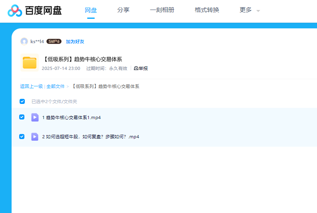Image resolution: width=317 pixels, height=213 pixels.
Task: Uncheck the checkbox for 如何选超短牛股 file
Action: [x=22, y=137]
